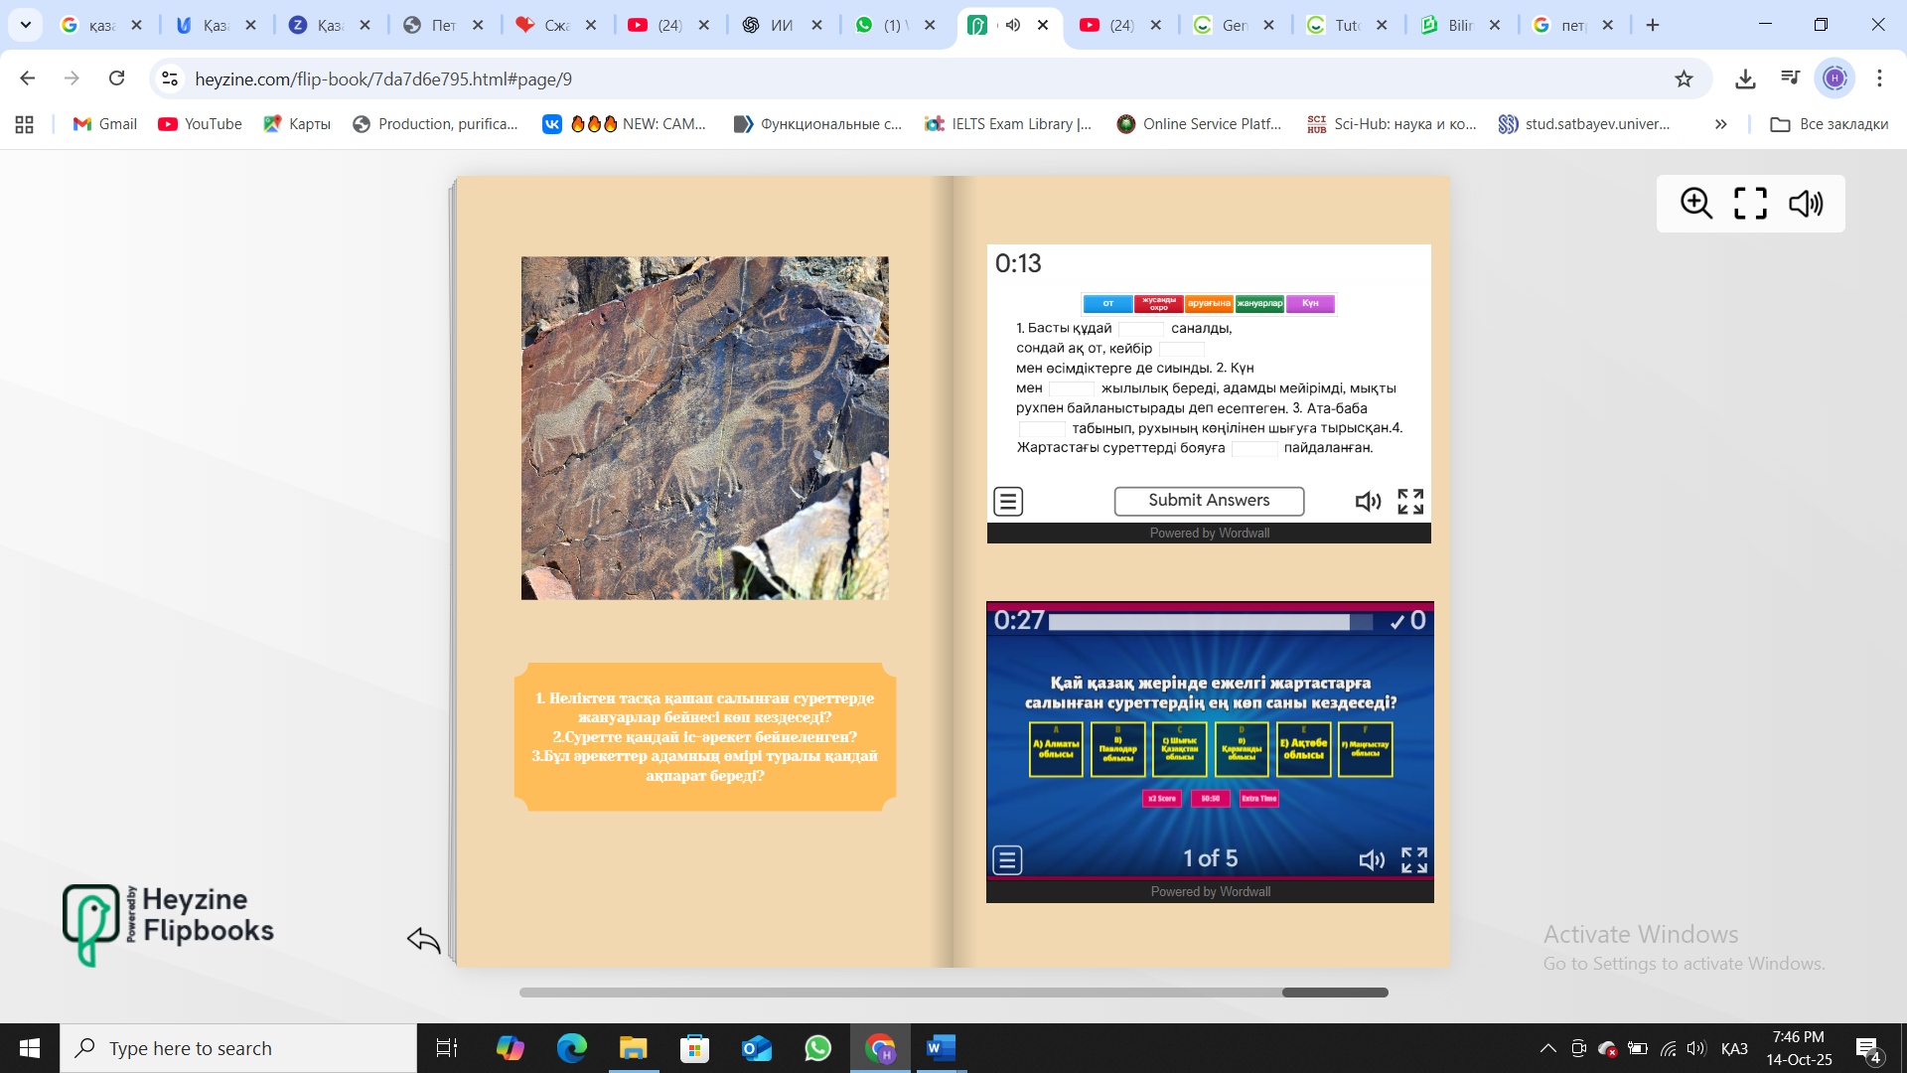Expand quiz game to fullscreen

pyautogui.click(x=1414, y=859)
